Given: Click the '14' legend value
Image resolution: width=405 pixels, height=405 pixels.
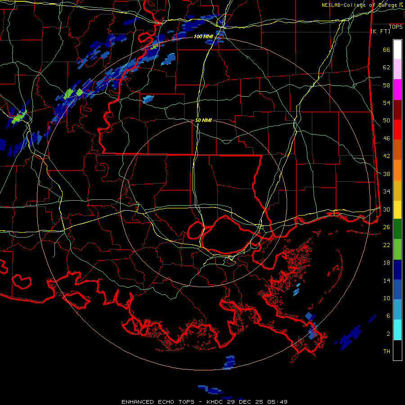Looking at the screenshot, I should point(387,280).
